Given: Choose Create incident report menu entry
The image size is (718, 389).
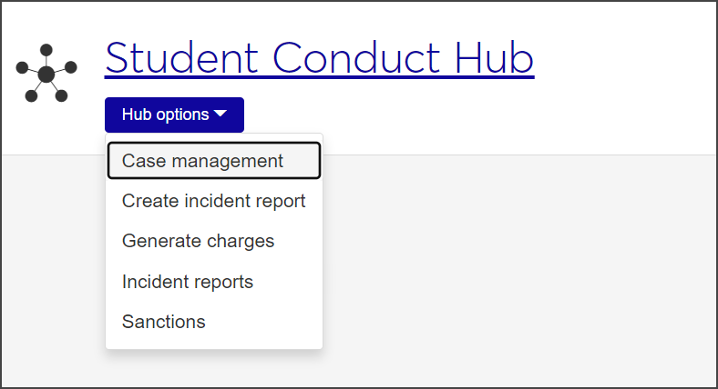Looking at the screenshot, I should [x=213, y=201].
